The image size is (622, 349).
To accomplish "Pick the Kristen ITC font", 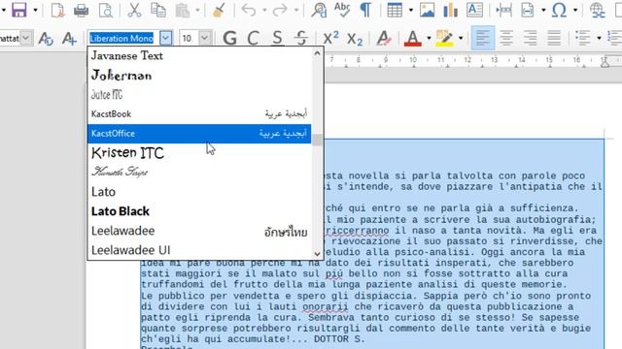I will tap(199, 153).
